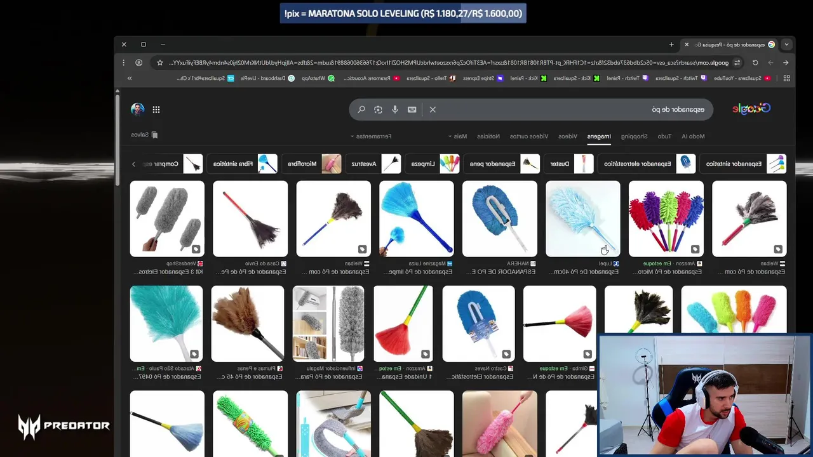Open the NAHERA blue duster thumbnail
The image size is (813, 457).
coord(500,218)
